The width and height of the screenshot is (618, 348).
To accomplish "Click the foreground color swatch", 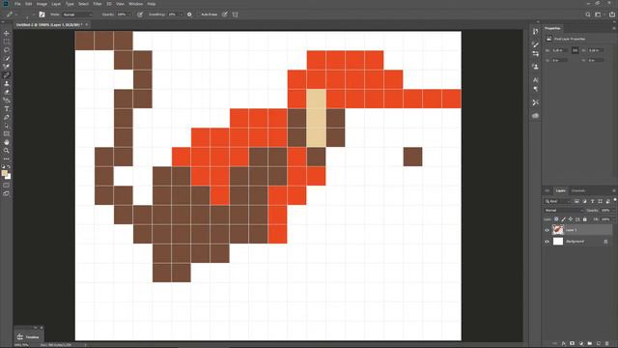I will coord(4,173).
